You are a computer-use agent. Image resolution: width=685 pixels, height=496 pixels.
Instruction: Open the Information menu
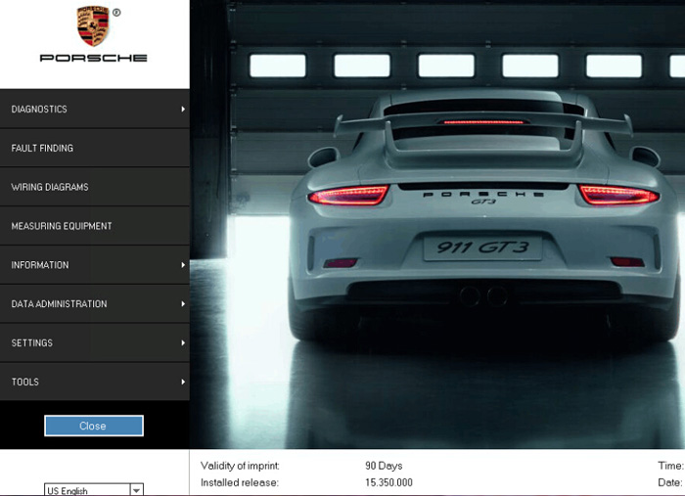[94, 264]
